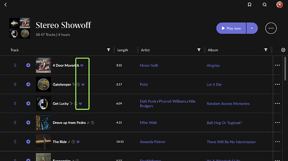This screenshot has height=161, width=288.
Task: Open playlist more options circle button
Action: (x=271, y=28)
